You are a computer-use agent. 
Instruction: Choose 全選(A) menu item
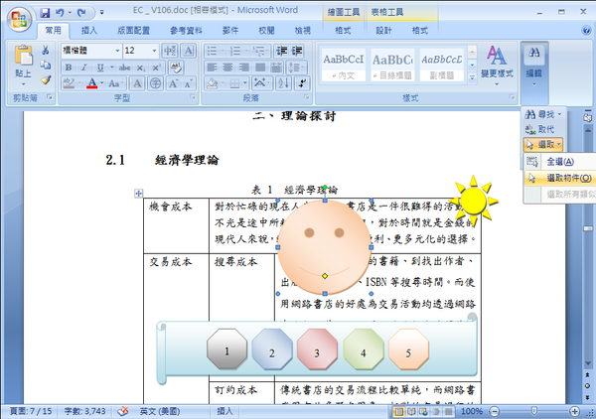pyautogui.click(x=559, y=162)
